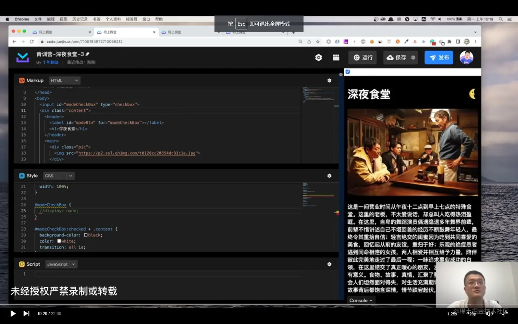Click the restaurant photo in the preview
This screenshot has height=324, width=518.
[x=412, y=152]
